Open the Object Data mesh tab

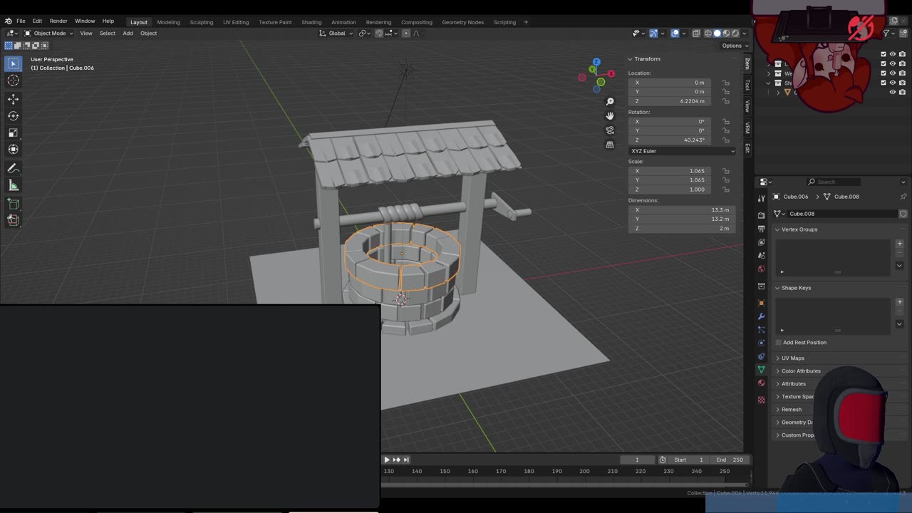[761, 370]
